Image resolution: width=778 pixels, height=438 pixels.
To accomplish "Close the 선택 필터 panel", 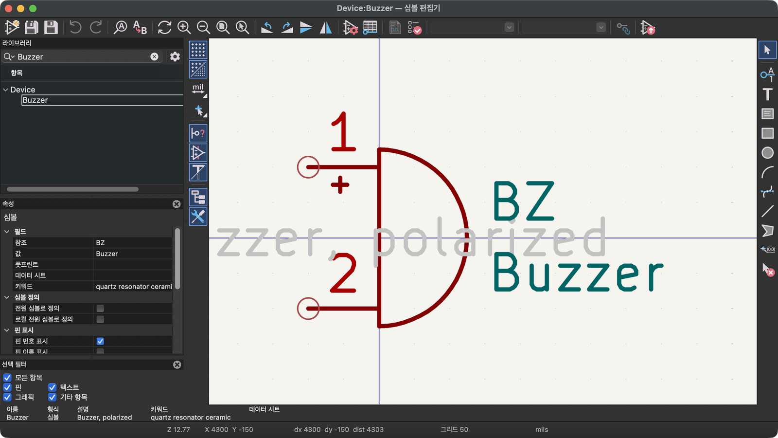I will (x=177, y=365).
